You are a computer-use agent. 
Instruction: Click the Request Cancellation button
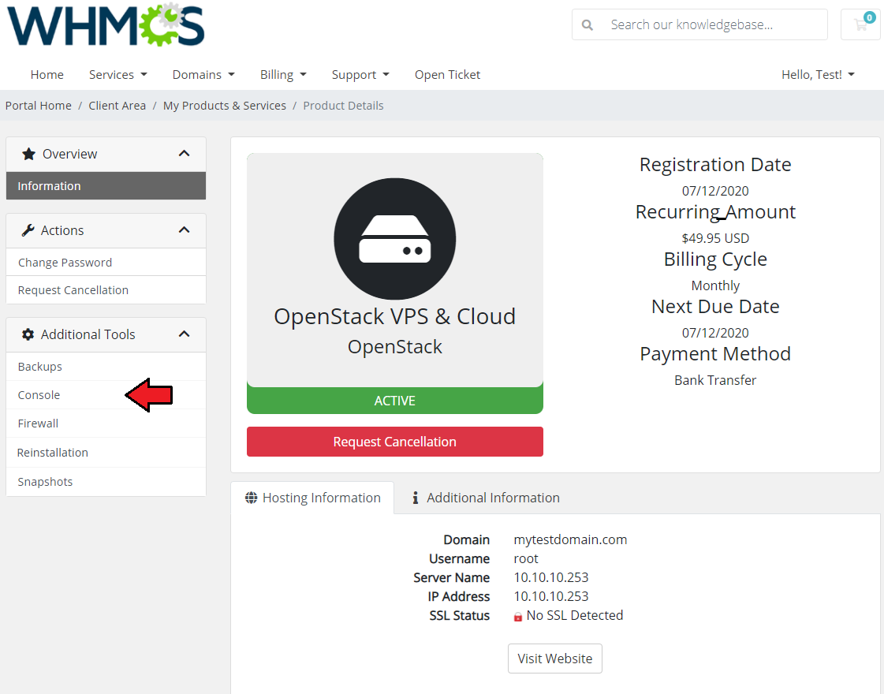[394, 442]
